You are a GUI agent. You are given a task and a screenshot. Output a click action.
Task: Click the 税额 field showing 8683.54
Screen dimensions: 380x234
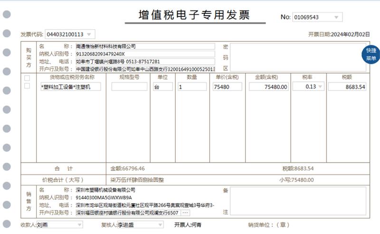click(x=347, y=87)
